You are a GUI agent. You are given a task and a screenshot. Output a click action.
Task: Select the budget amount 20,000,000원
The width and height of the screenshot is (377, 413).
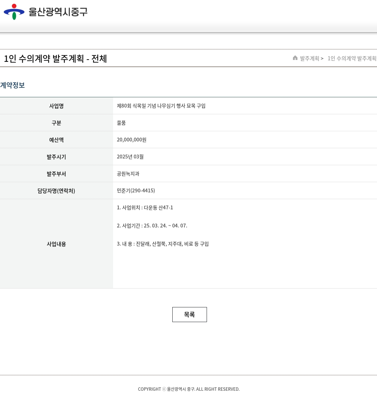(x=132, y=140)
